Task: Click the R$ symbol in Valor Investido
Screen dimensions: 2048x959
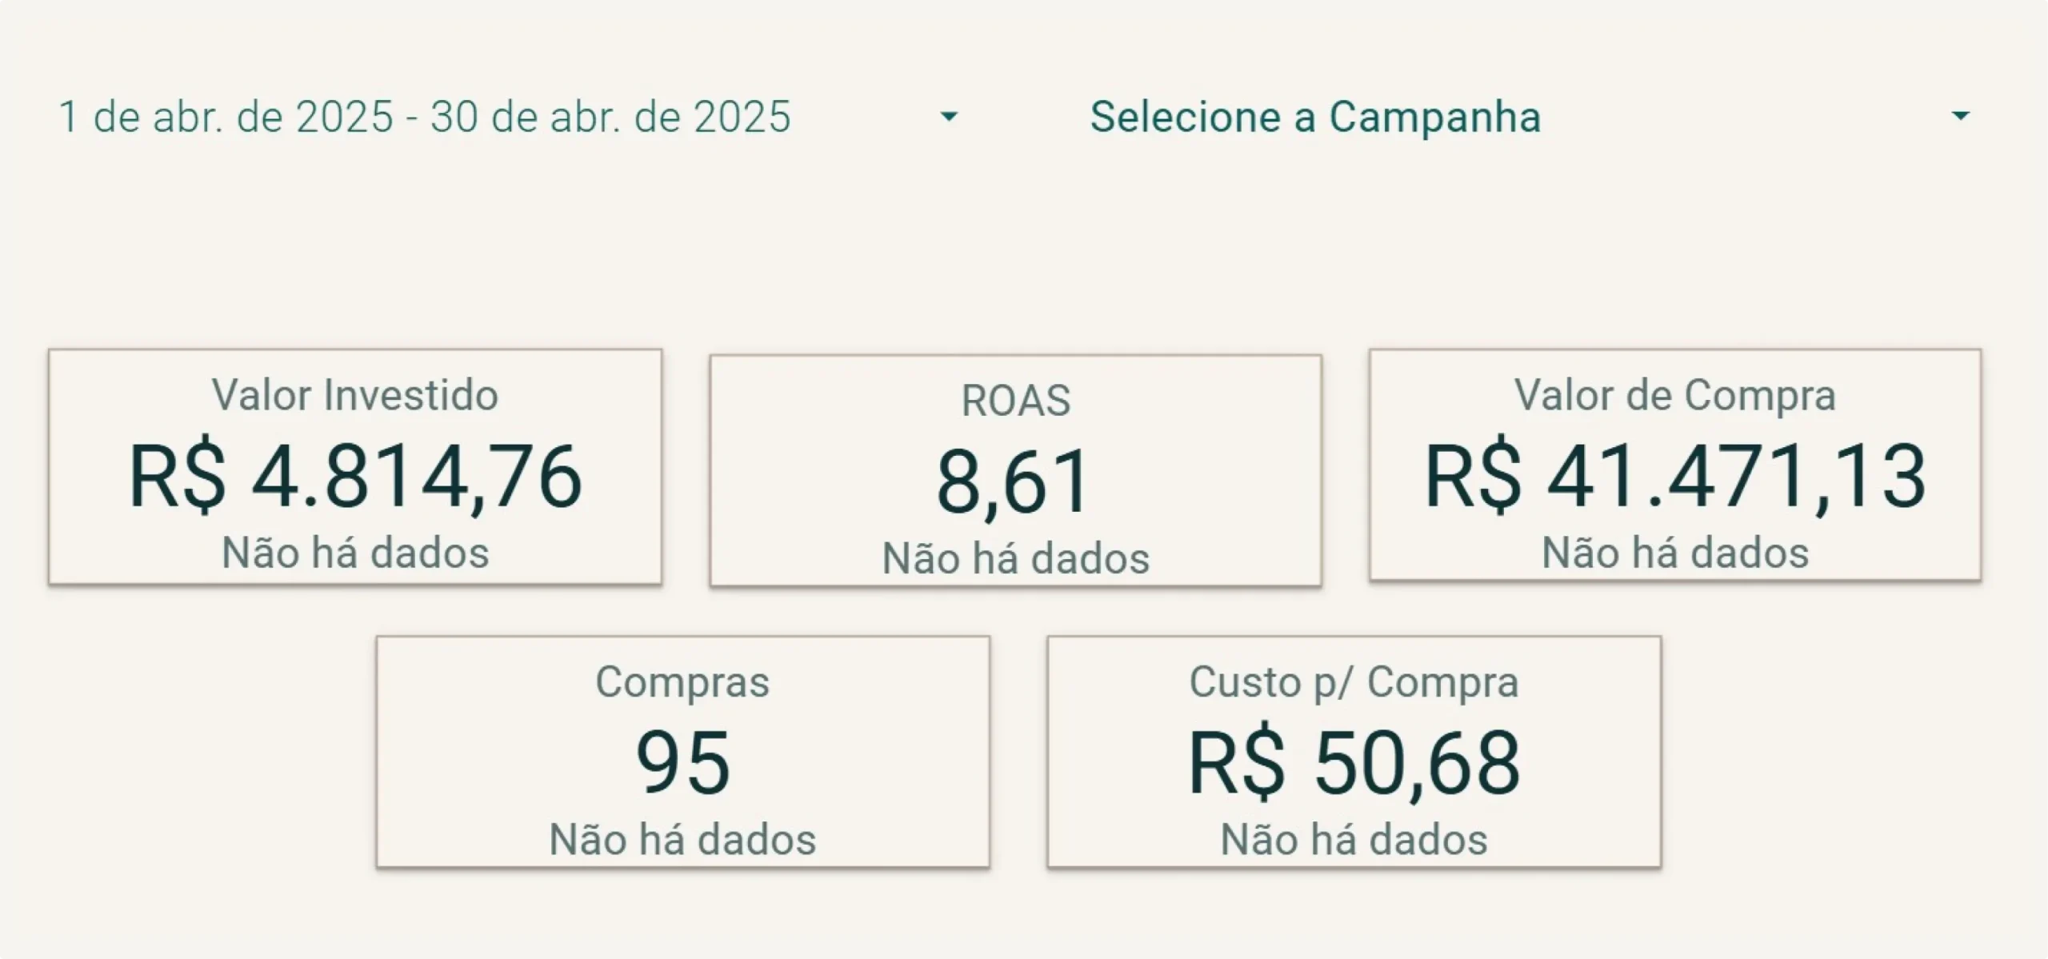Action: 178,478
